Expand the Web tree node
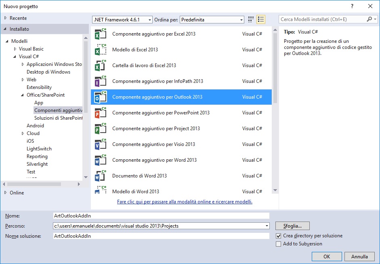Screen dimensions: 380x264 pos(23,80)
